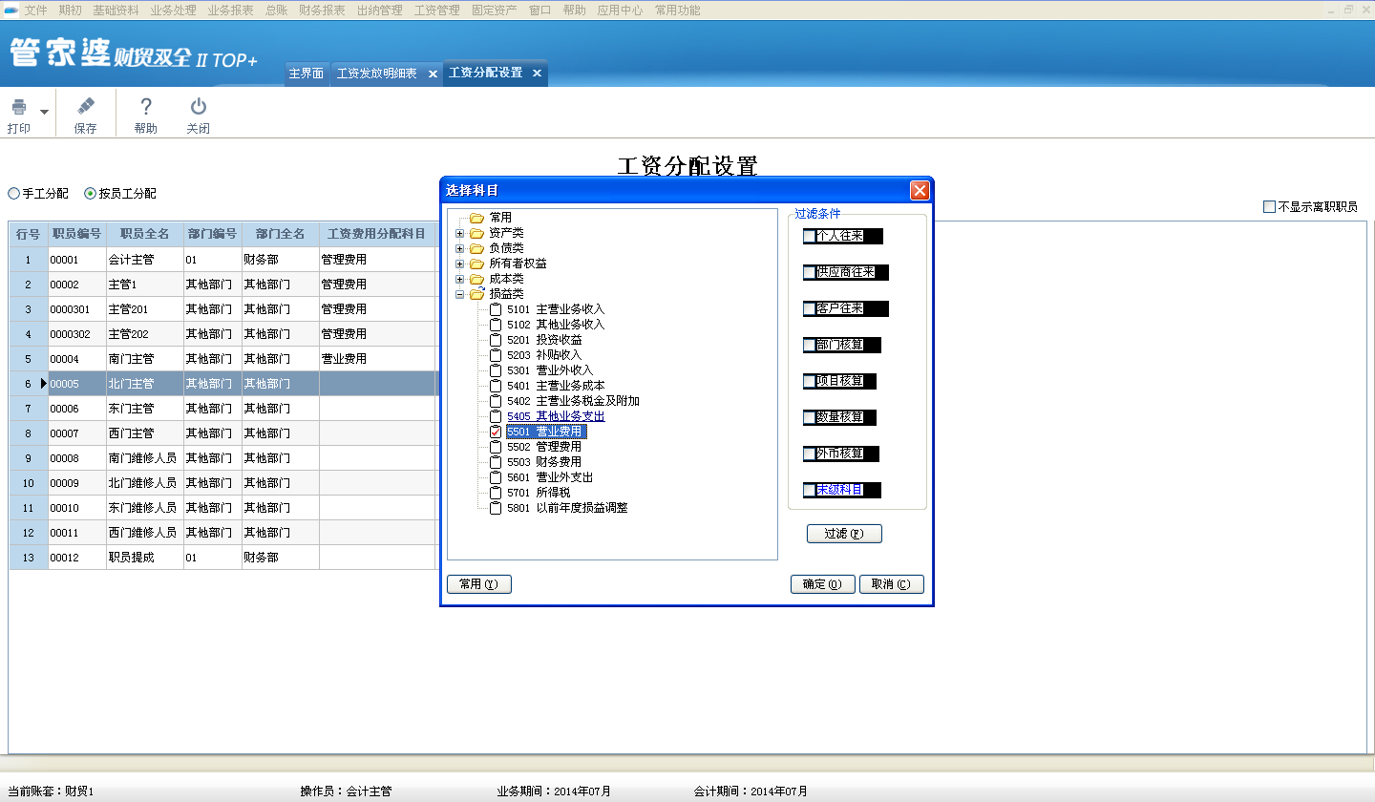Viewport: 1375px width, 802px height.
Task: Click the 常用 folder icon in tree
Action: [476, 218]
